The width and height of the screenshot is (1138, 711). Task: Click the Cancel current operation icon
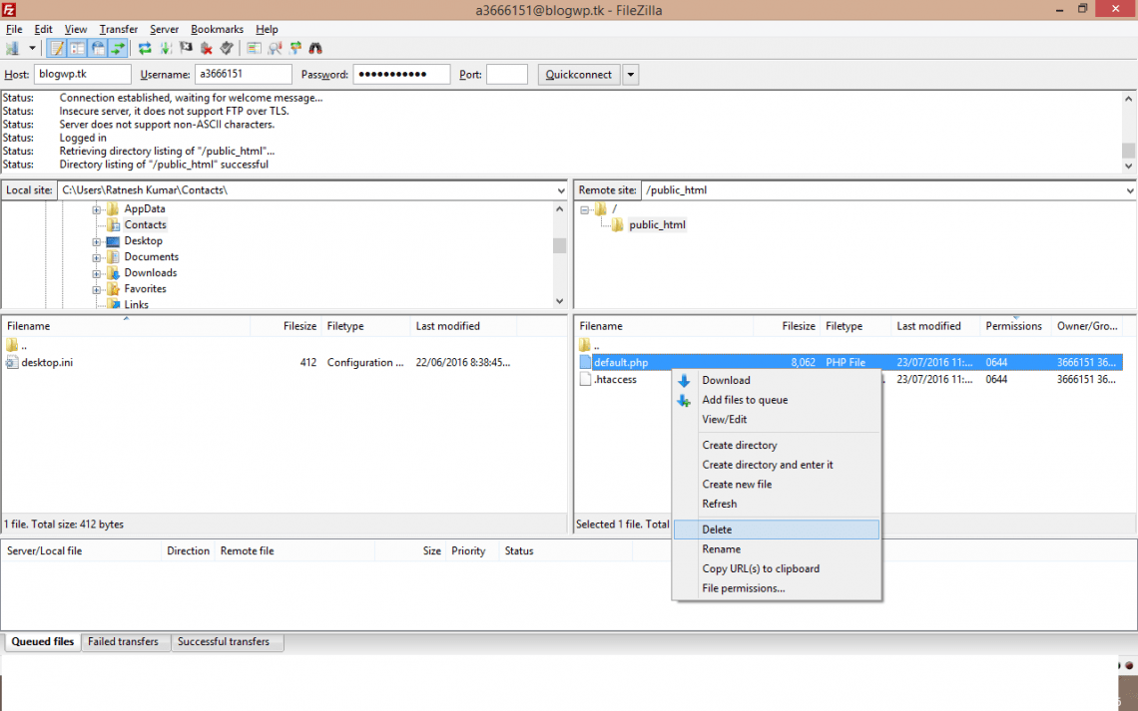pos(186,47)
